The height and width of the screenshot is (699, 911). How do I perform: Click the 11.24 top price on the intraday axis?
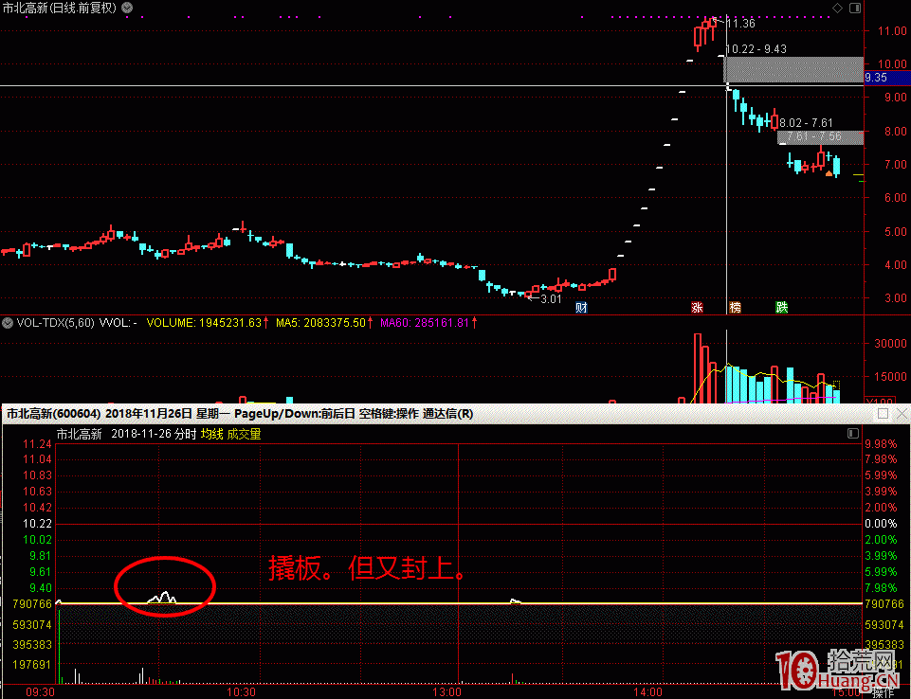[37, 444]
